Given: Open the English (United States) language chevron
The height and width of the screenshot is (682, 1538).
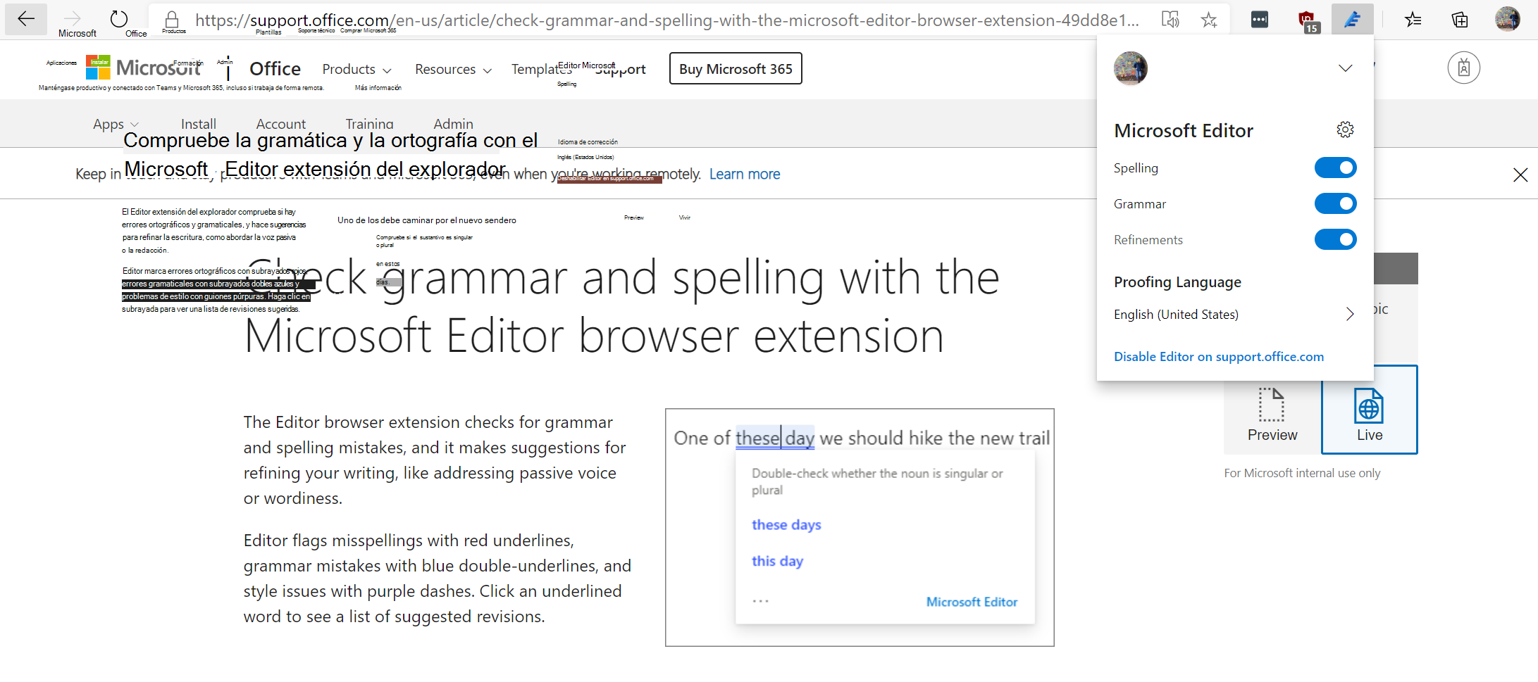Looking at the screenshot, I should pyautogui.click(x=1350, y=314).
